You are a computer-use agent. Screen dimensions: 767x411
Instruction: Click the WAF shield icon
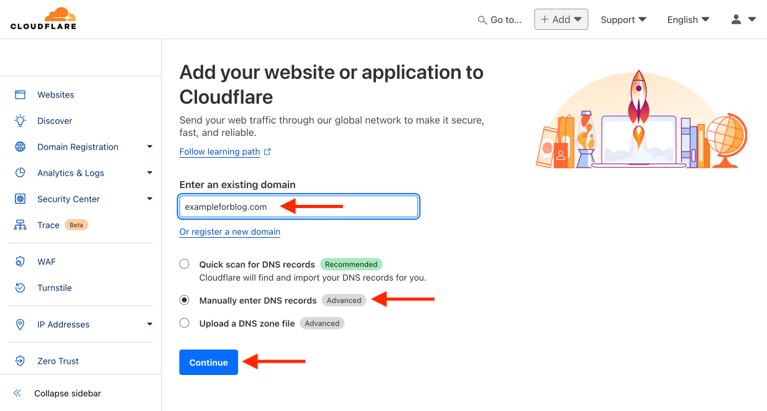pos(21,262)
